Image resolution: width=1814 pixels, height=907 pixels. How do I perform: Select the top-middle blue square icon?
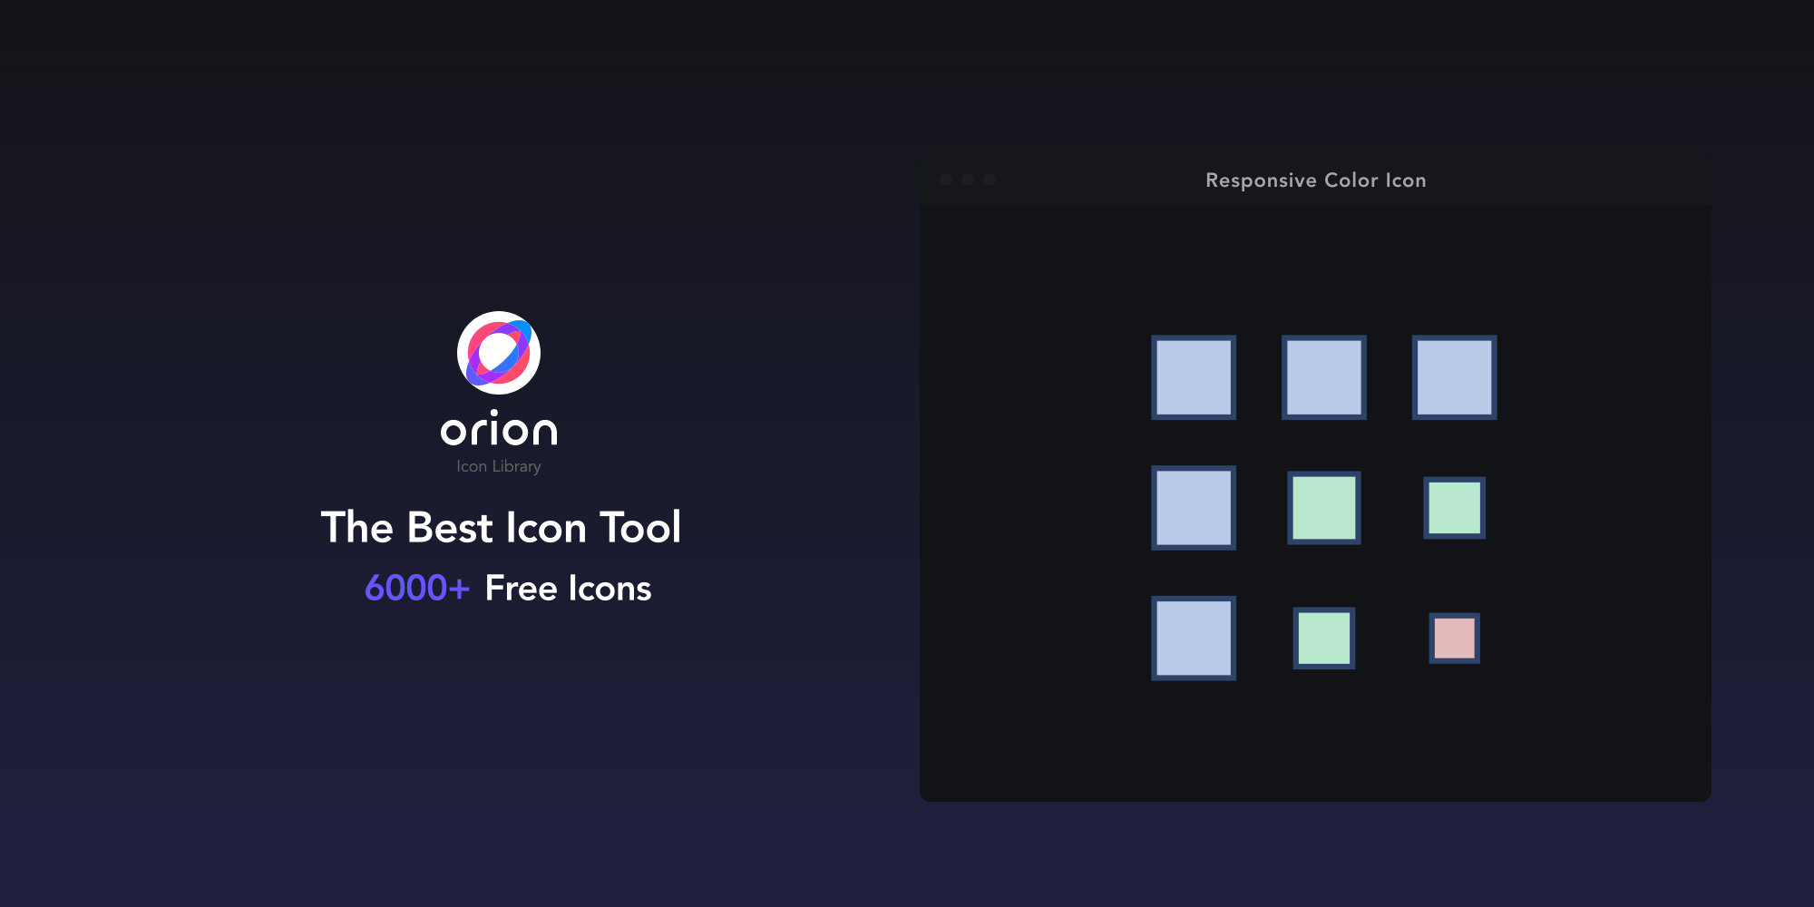coord(1323,377)
